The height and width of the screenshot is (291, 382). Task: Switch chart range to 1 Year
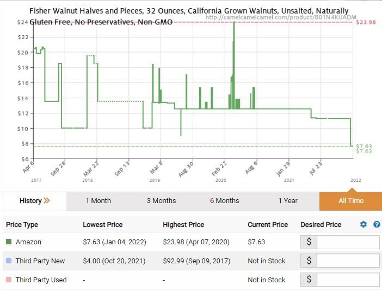point(288,201)
